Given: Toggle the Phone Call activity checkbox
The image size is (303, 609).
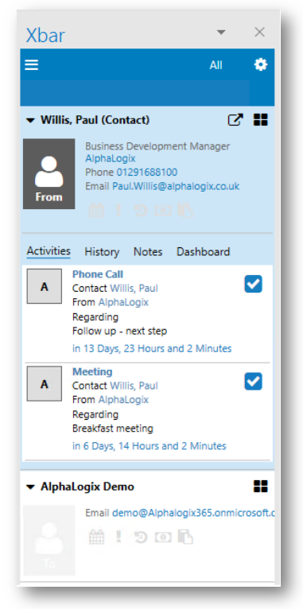Looking at the screenshot, I should click(253, 284).
